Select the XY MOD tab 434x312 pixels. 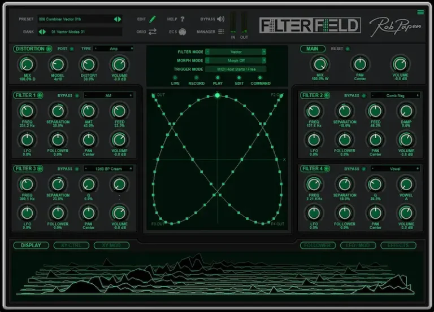click(111, 245)
